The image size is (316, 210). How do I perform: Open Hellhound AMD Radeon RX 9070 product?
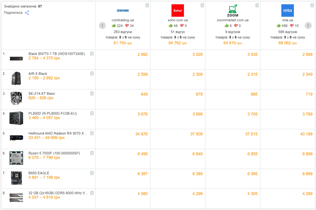[58, 133]
